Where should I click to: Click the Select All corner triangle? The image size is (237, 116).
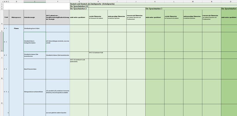[2, 2]
